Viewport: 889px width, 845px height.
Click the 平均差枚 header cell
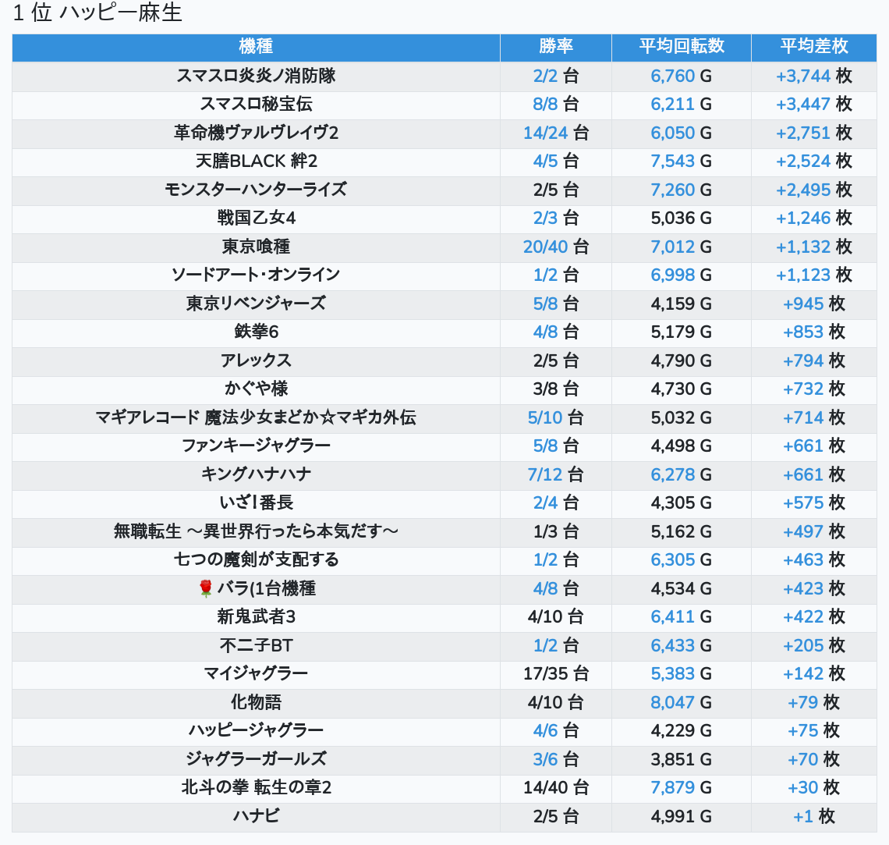click(x=813, y=47)
